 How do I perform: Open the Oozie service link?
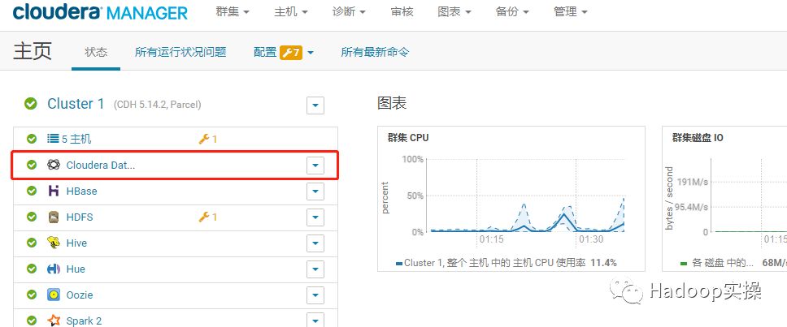[79, 295]
